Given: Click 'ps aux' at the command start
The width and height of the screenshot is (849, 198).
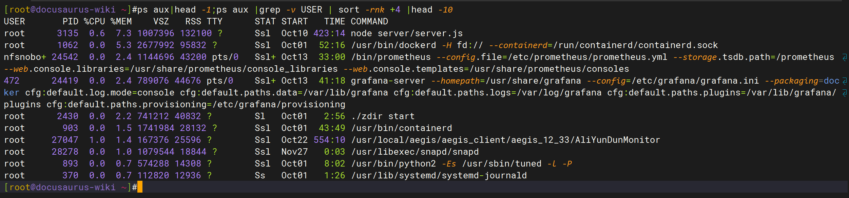Looking at the screenshot, I should point(153,10).
